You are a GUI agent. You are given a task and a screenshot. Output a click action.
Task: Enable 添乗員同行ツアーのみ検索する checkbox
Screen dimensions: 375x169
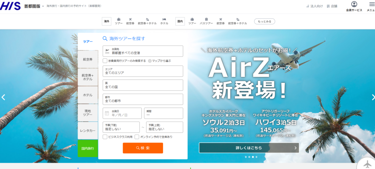(105, 61)
